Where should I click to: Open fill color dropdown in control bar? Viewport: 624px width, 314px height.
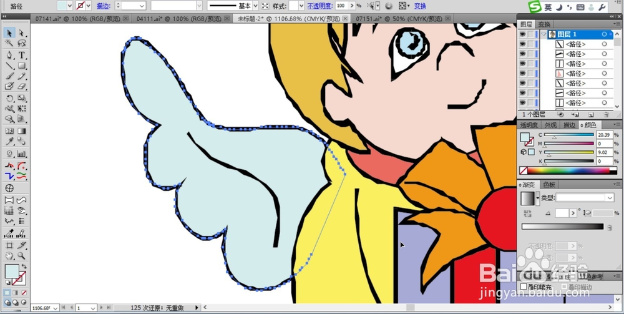pos(70,6)
